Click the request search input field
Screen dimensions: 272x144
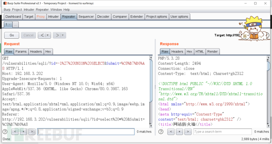[x=86, y=131]
